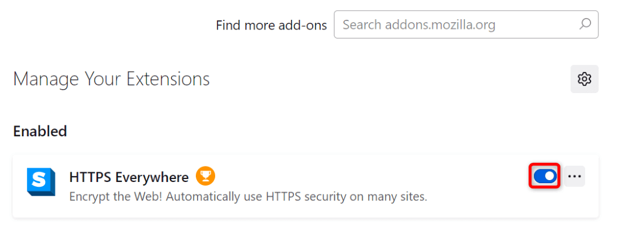Click the orange trophy recommended badge
Screen dimensions: 617x233
coord(205,176)
